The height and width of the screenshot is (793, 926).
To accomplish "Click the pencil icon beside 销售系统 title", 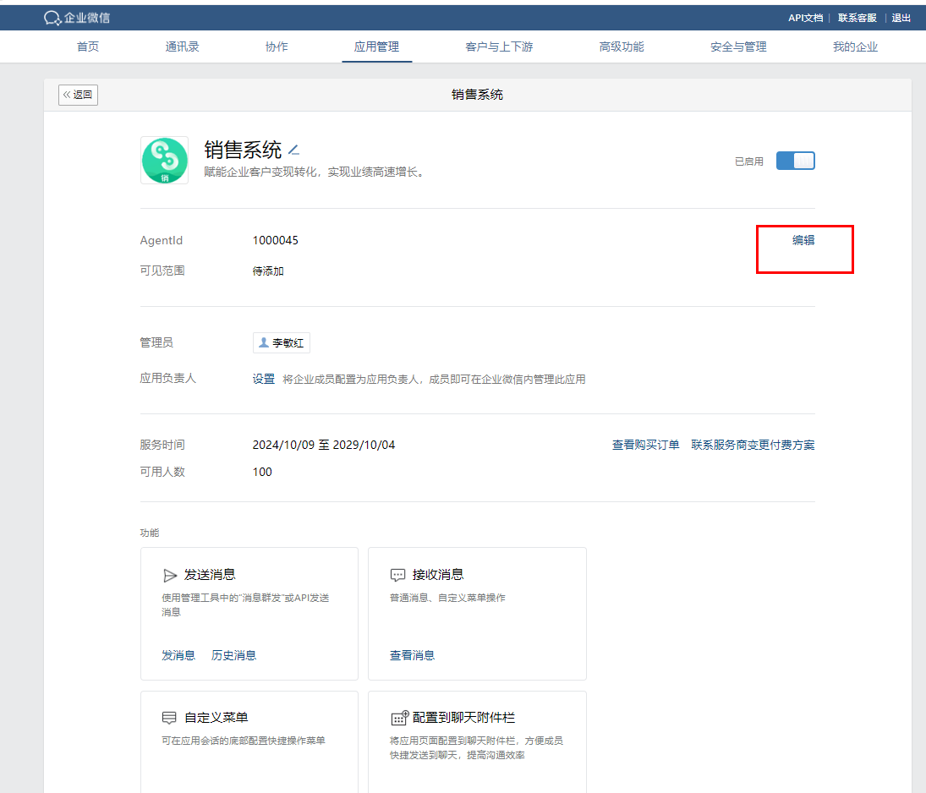I will point(293,150).
